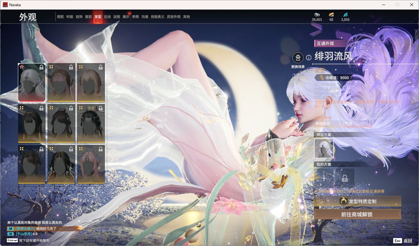Select the brown long hair card in top row middle
The image size is (419, 246).
[61, 82]
